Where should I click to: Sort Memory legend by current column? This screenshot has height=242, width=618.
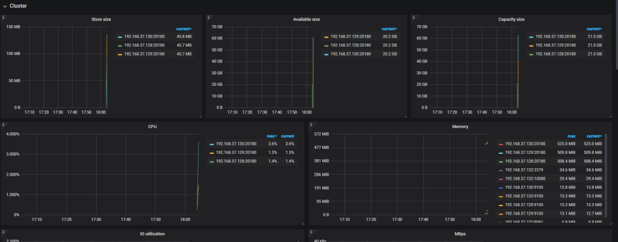pos(593,136)
